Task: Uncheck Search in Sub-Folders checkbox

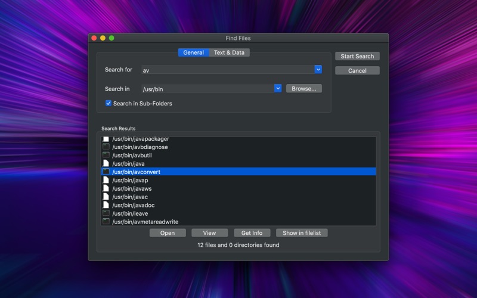Action: [109, 103]
